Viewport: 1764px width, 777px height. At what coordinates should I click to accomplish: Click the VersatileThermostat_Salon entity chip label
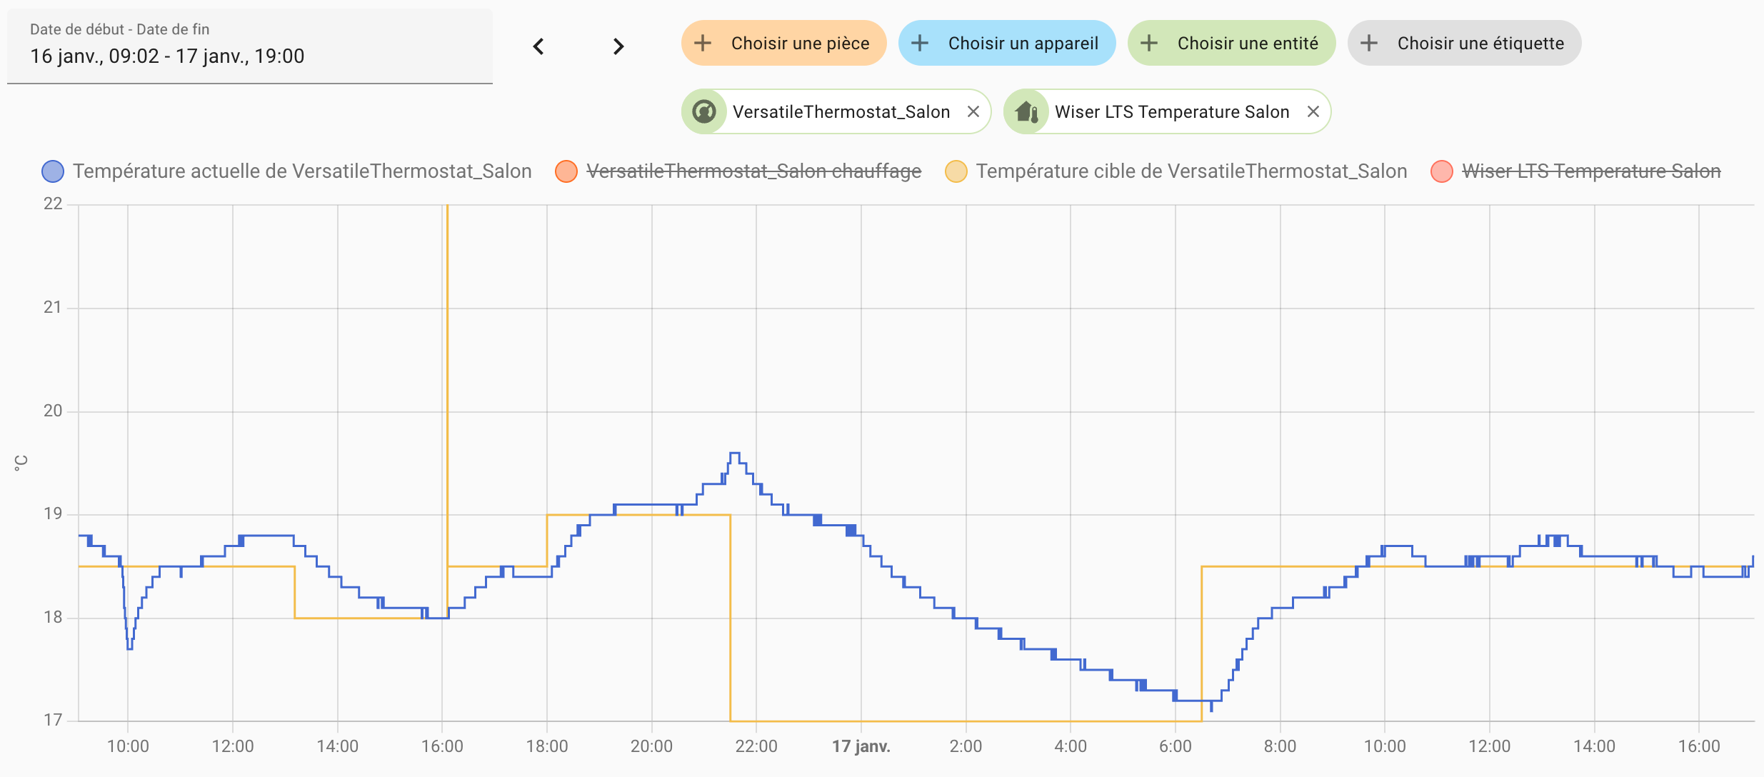tap(841, 112)
